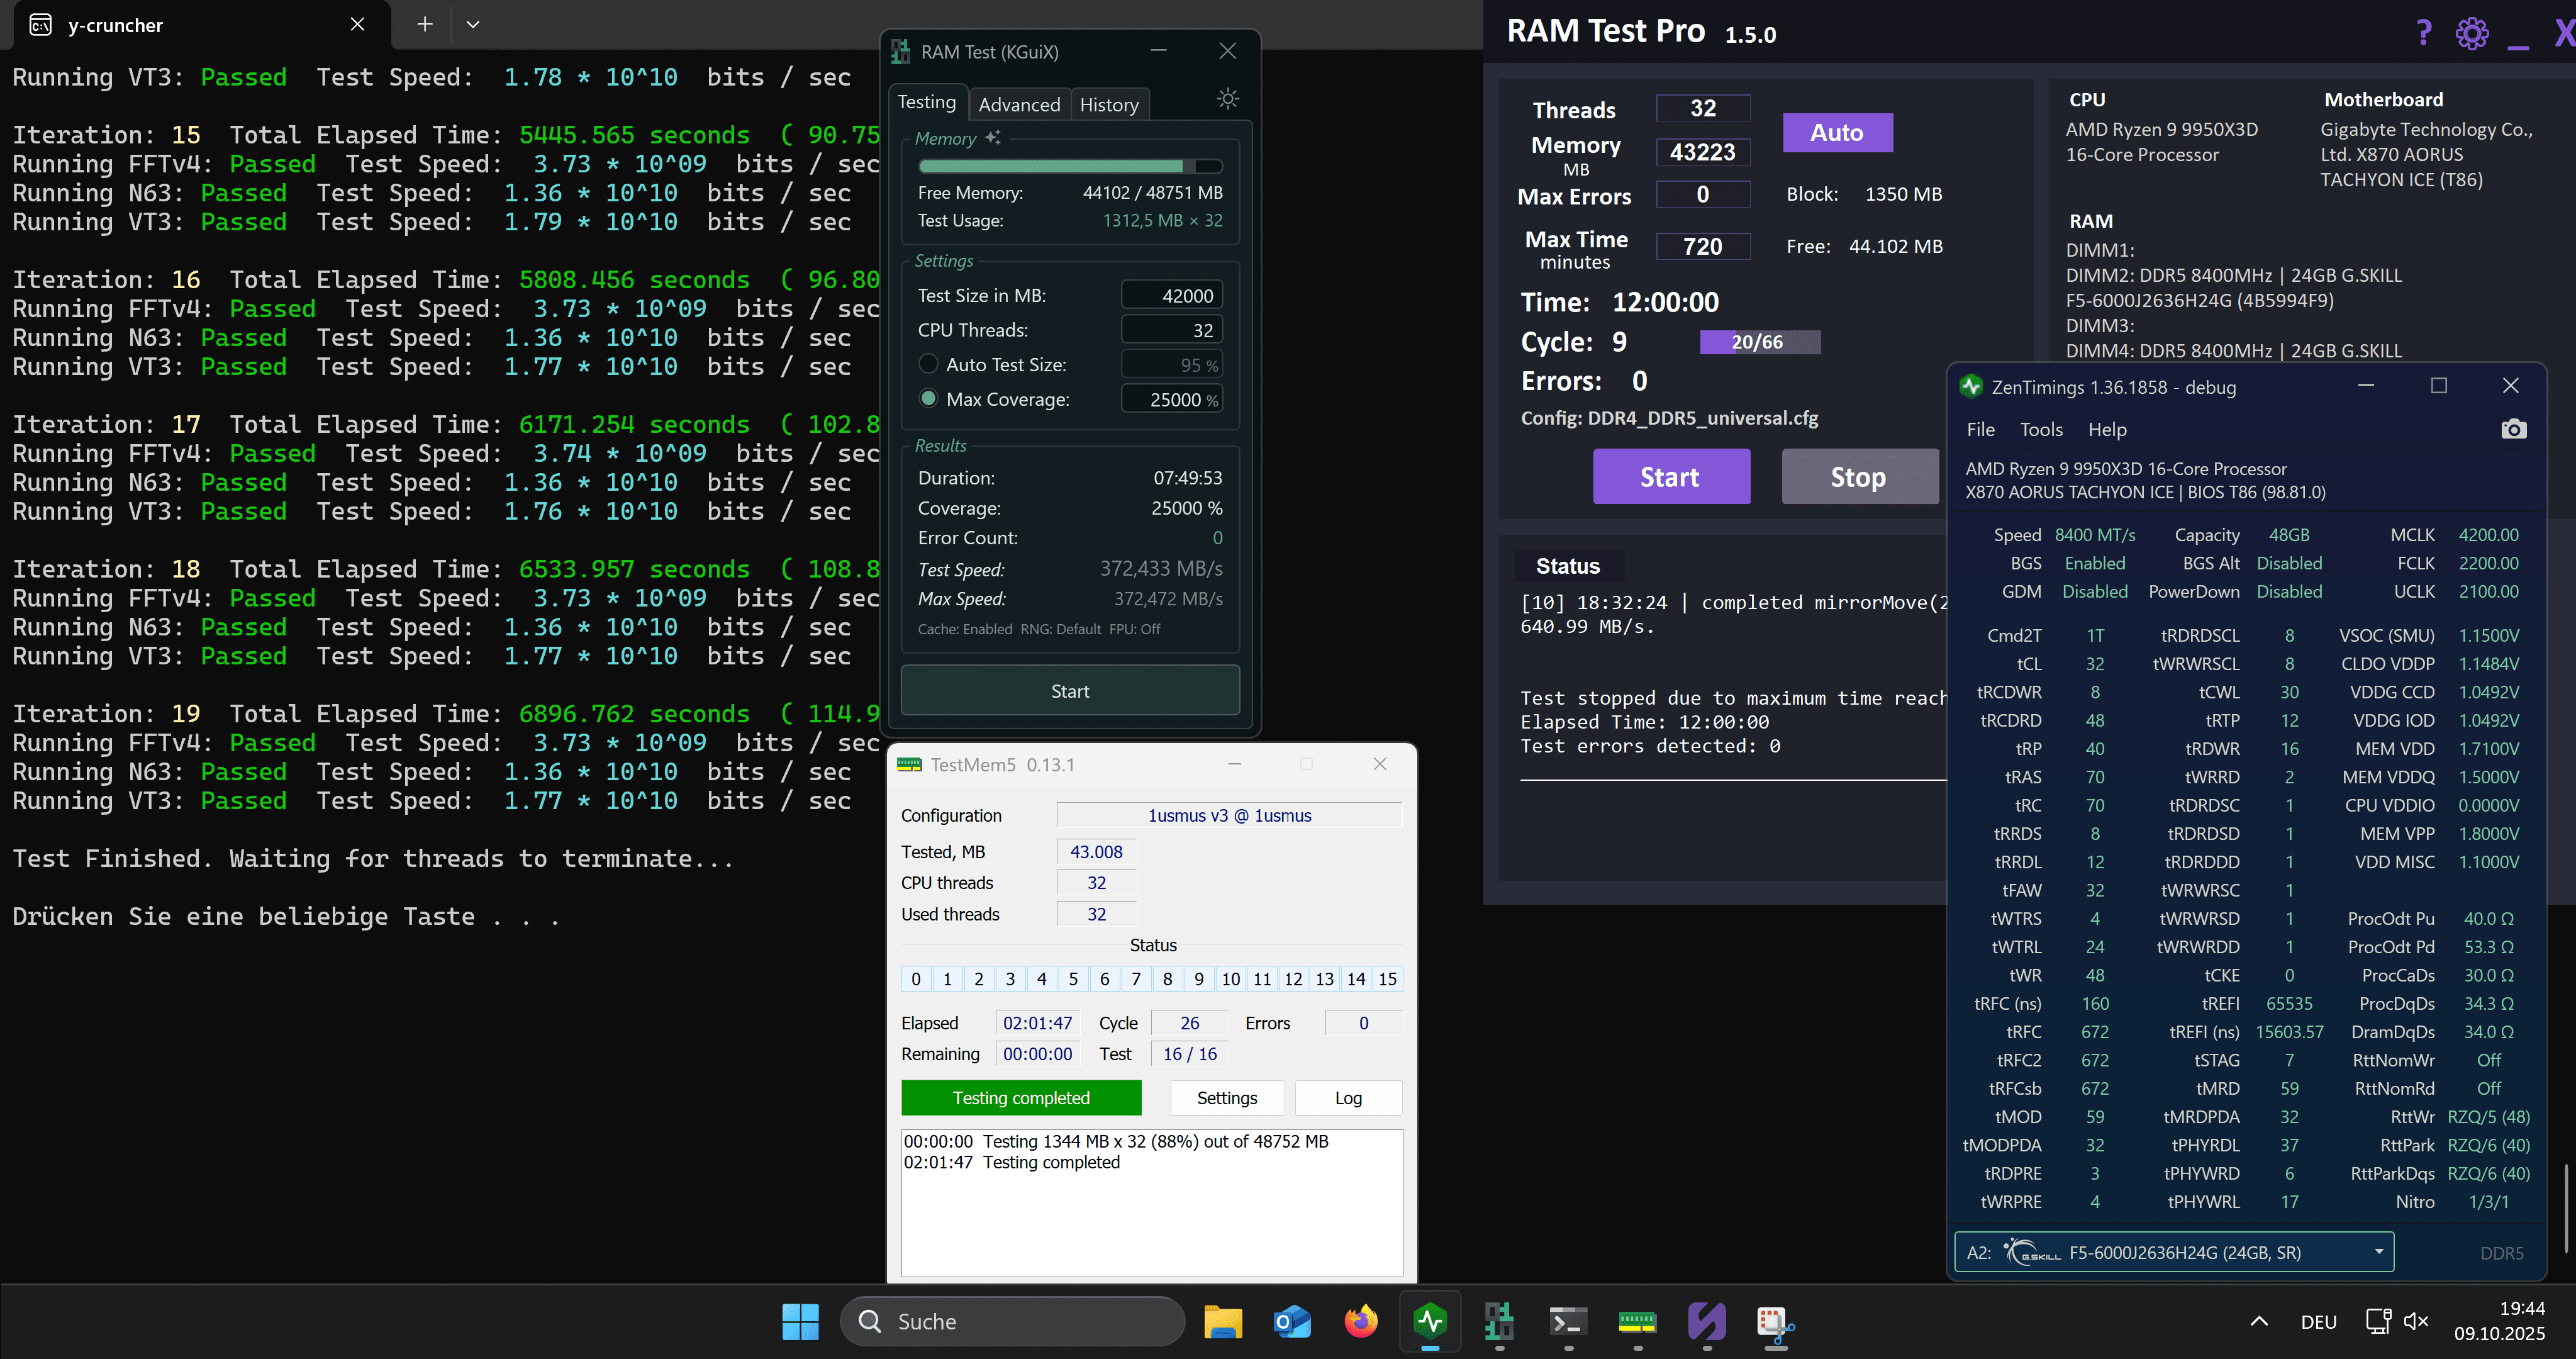Open RAM Test Pro settings gear
The height and width of the screenshot is (1359, 2576).
click(x=2471, y=33)
